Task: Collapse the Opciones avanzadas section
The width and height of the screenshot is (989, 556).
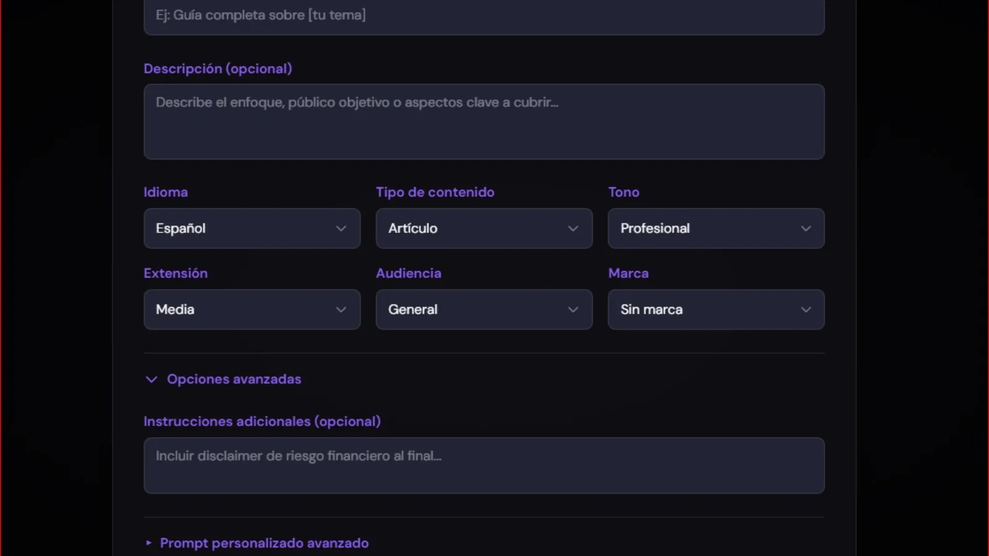Action: [233, 379]
